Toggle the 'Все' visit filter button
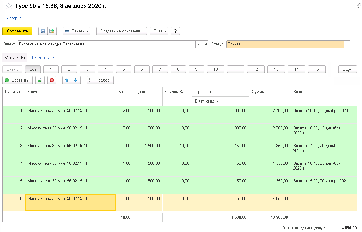 coord(33,69)
